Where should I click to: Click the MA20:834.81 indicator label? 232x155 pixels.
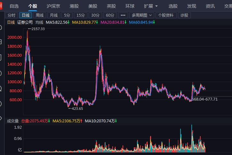[114, 22]
